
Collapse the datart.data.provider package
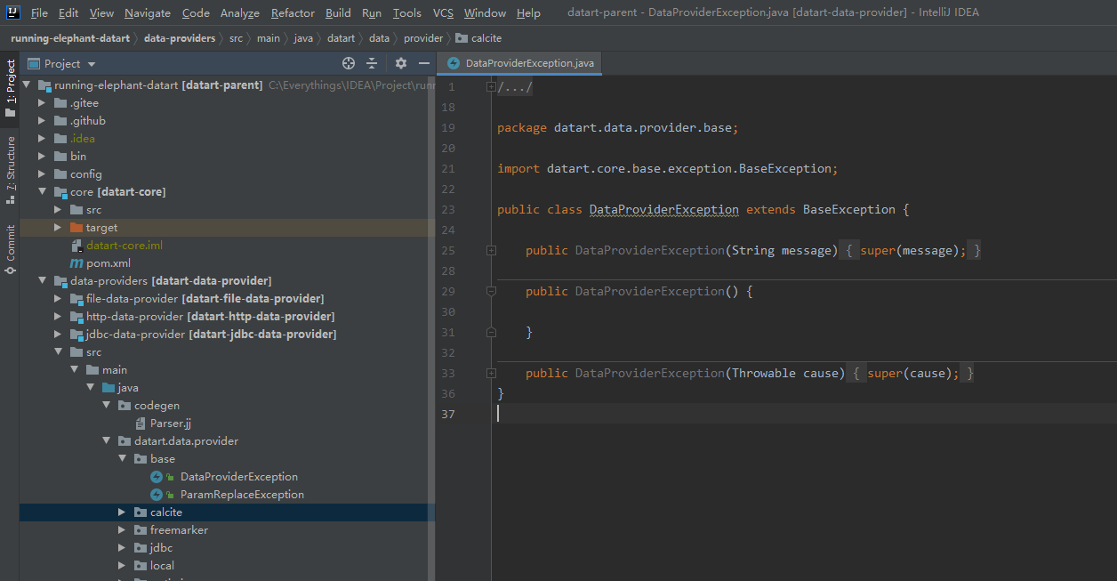pos(106,441)
